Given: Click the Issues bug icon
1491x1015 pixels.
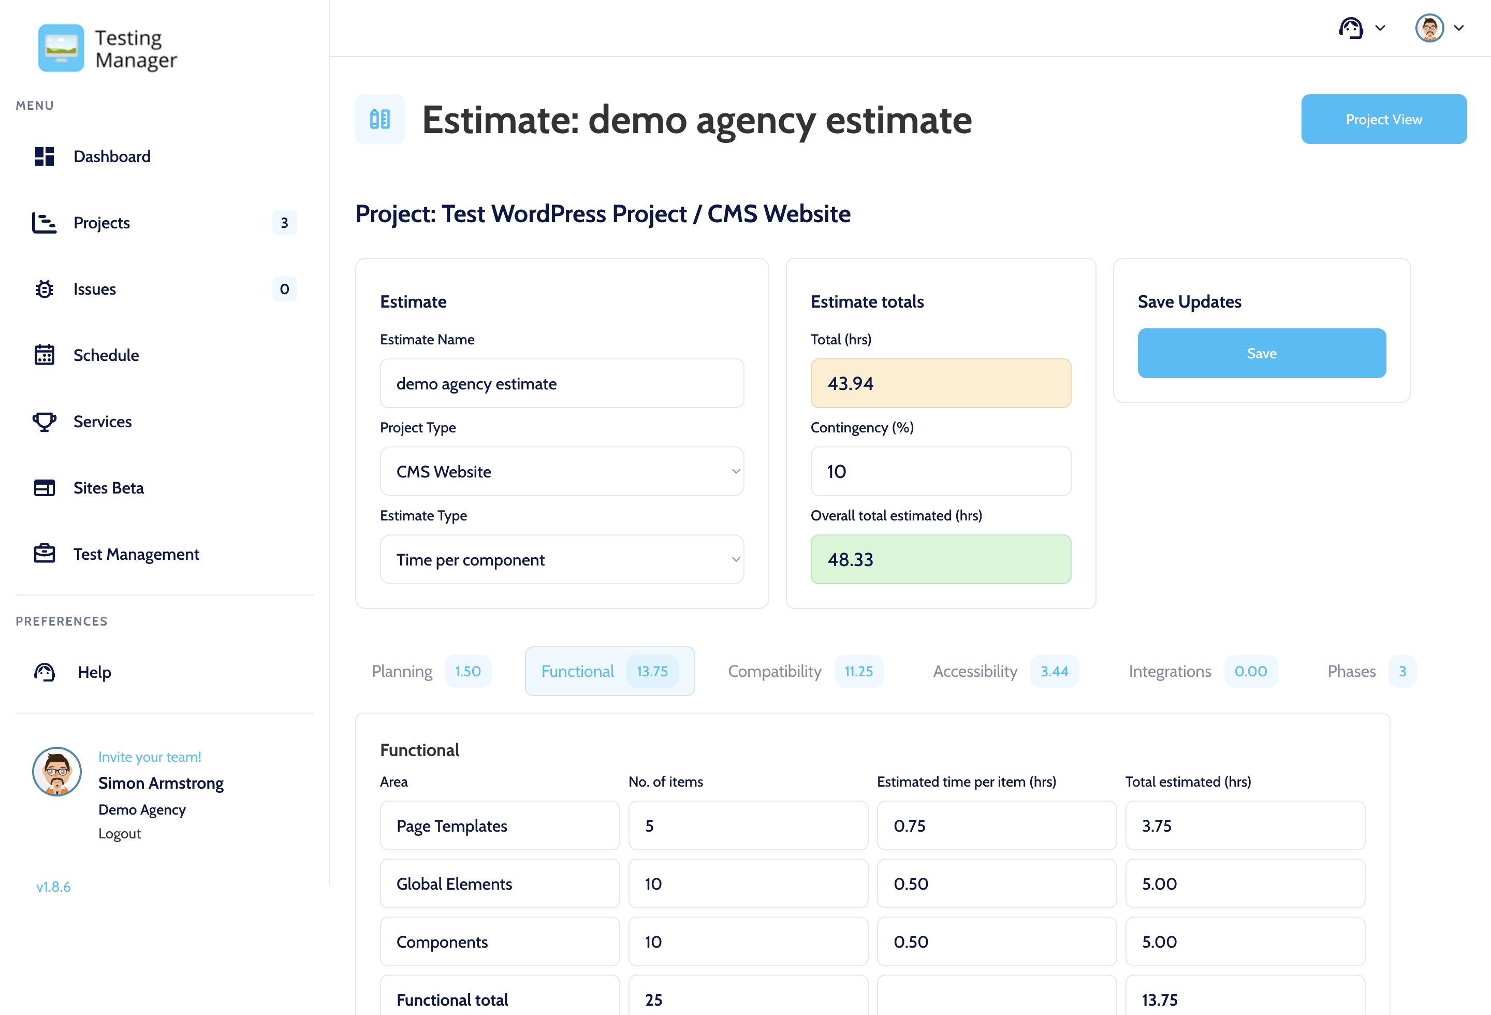Looking at the screenshot, I should click(x=45, y=289).
